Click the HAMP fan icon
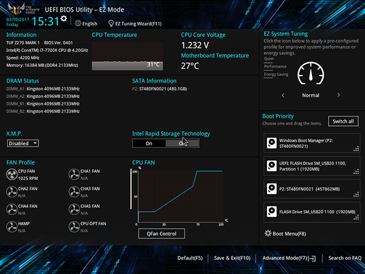 click(12, 227)
